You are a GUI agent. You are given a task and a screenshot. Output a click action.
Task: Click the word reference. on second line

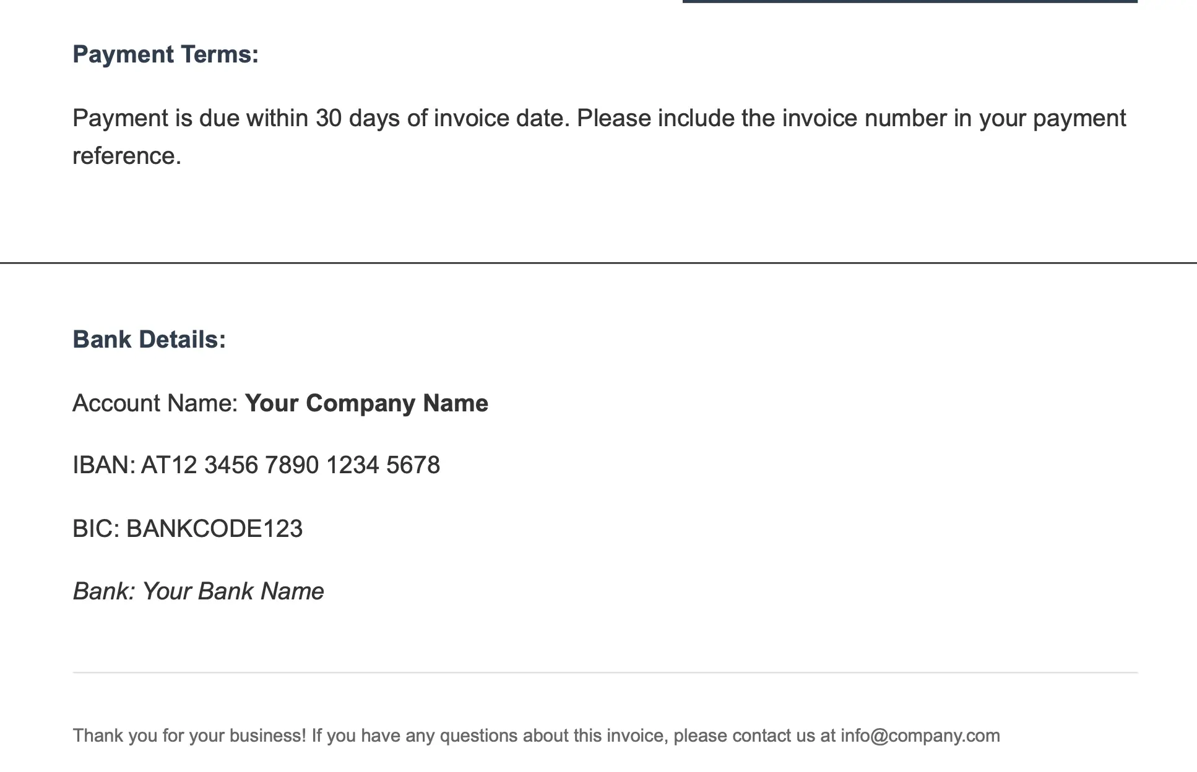127,156
